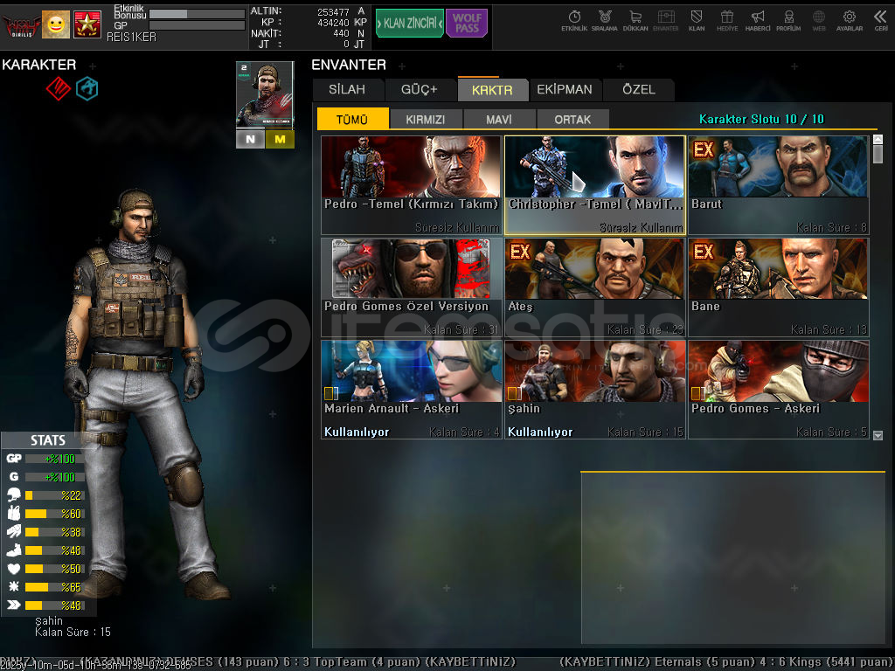Switch to the EKİPMAN tab
The width and height of the screenshot is (895, 671).
[x=565, y=90]
